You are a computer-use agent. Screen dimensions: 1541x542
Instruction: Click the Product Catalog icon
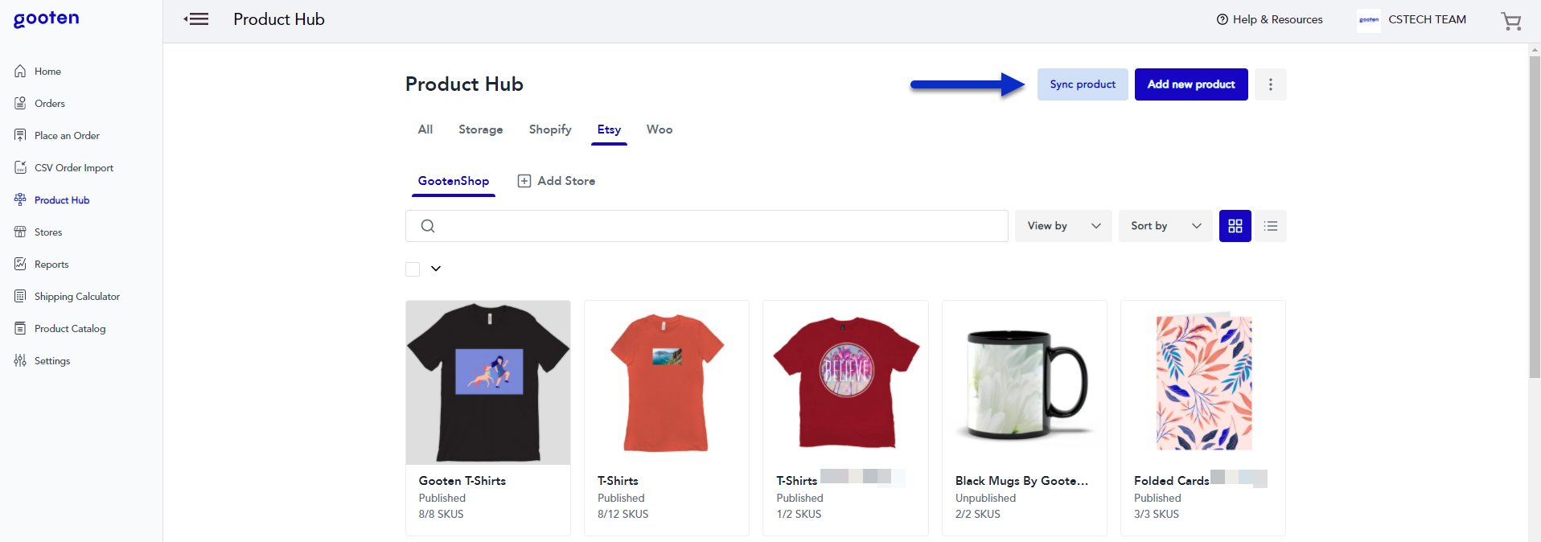(20, 328)
